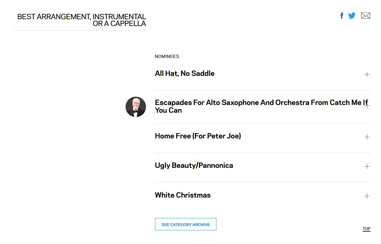Click the empty row area beside Ugly Beauty/Pannonica

pyautogui.click(x=298, y=166)
